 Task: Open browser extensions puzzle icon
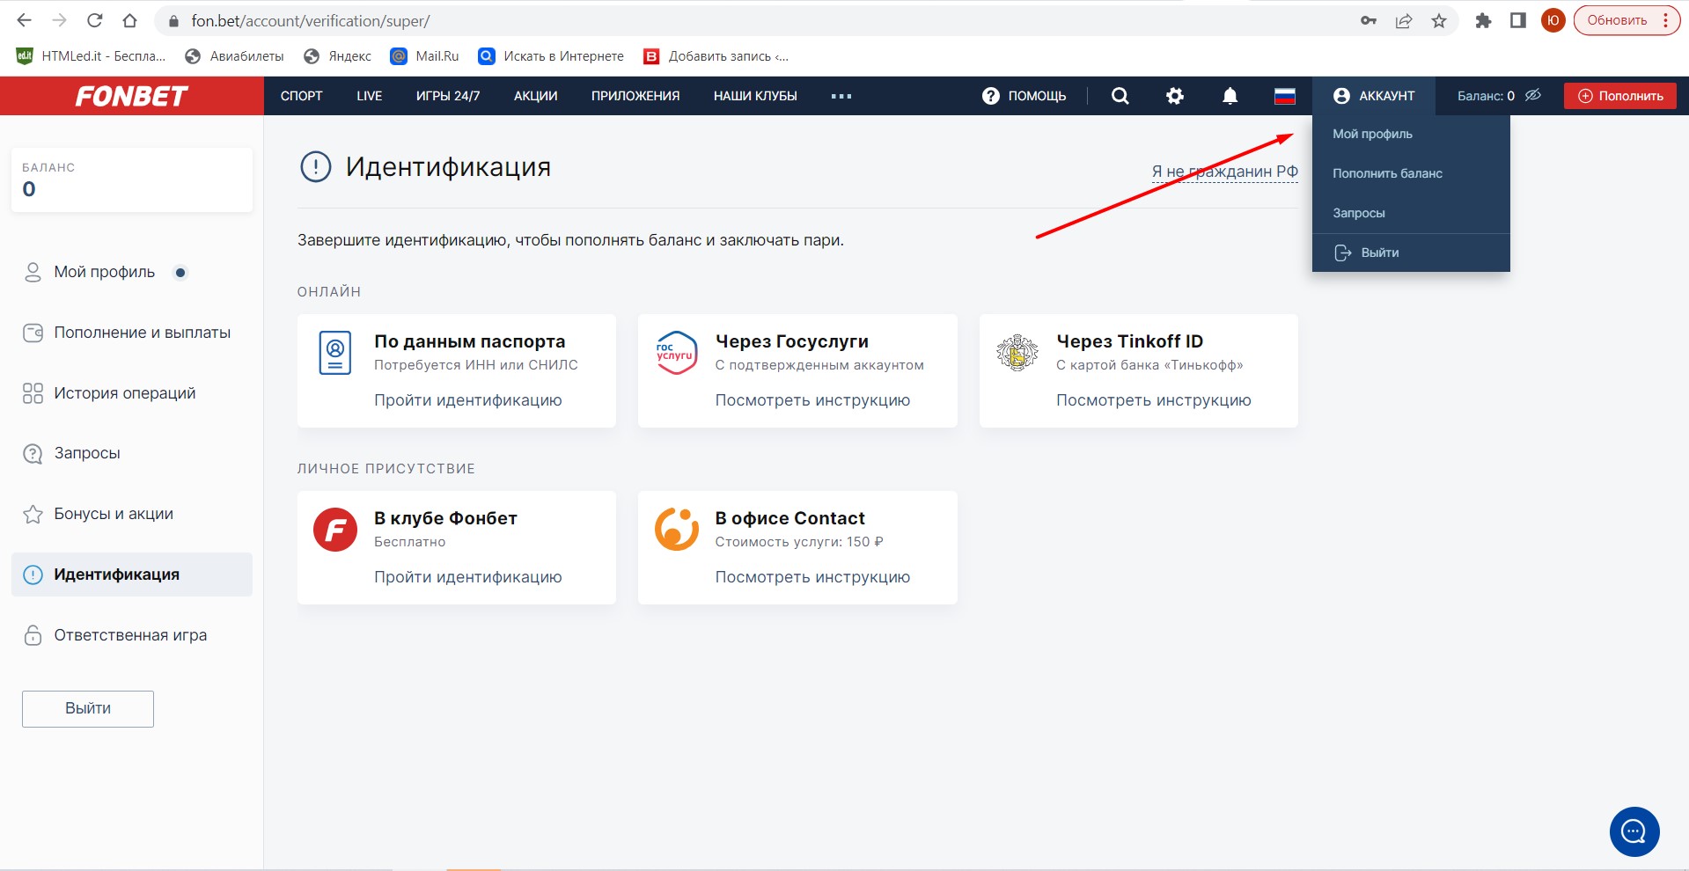[1483, 21]
